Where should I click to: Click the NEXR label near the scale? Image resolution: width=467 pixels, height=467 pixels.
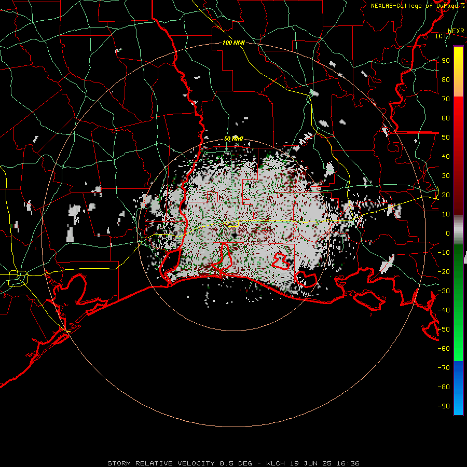pyautogui.click(x=456, y=31)
